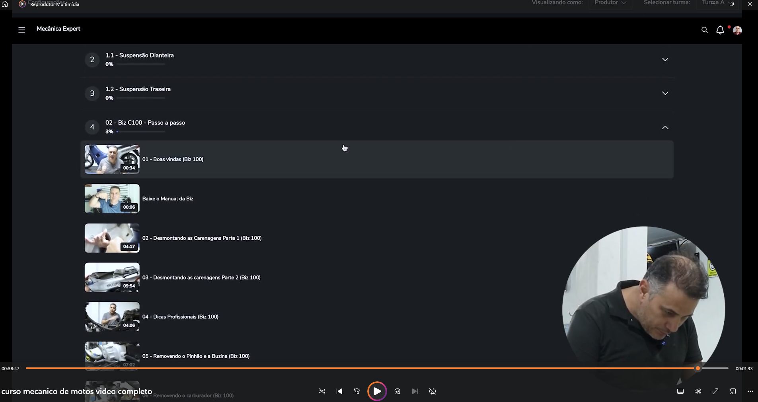This screenshot has height=402, width=758.
Task: Expand the 1.1 - Suspensão Dianteira module
Action: point(665,60)
